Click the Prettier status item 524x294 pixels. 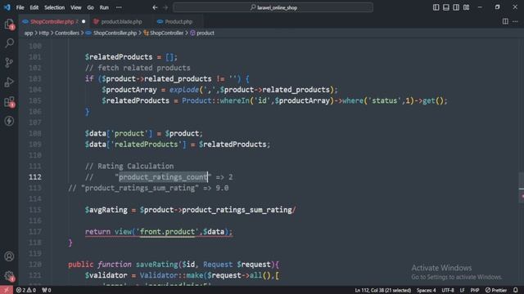496,290
